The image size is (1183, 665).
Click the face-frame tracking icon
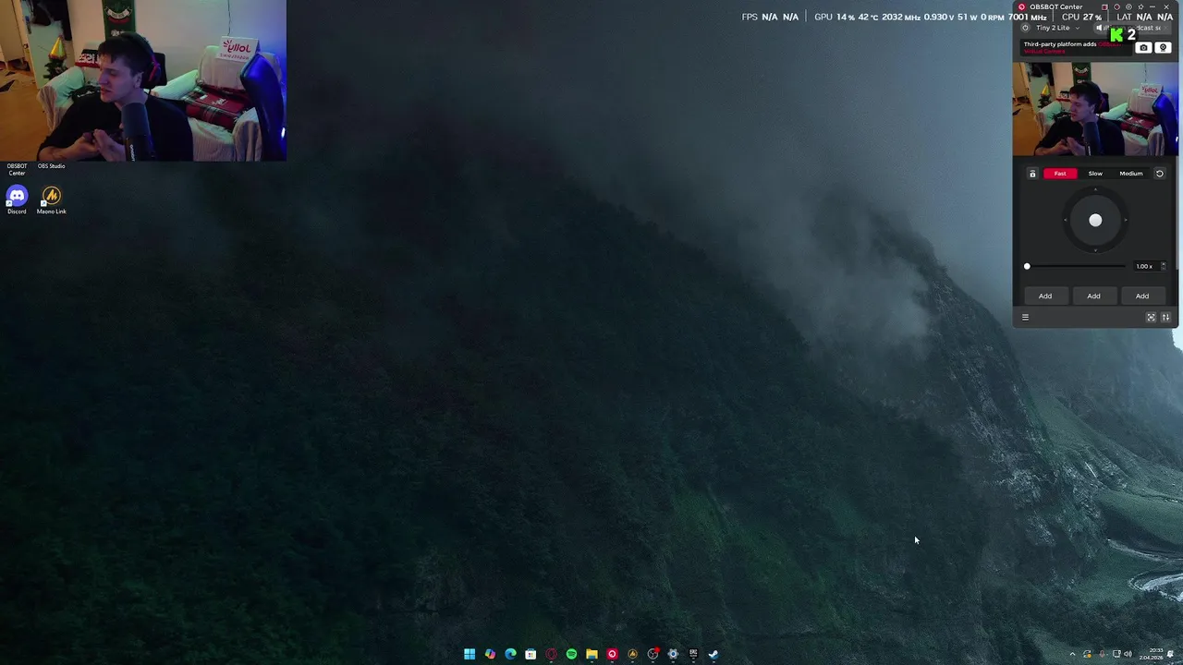[x=1152, y=317]
